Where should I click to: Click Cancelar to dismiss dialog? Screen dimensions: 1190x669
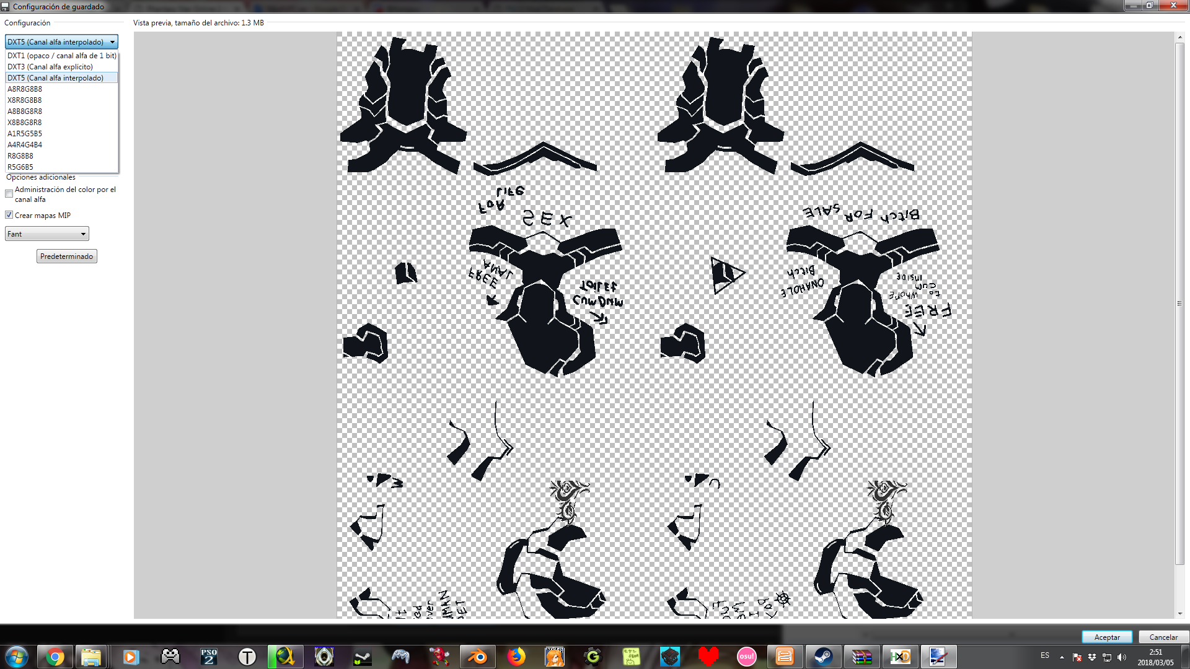pos(1163,637)
